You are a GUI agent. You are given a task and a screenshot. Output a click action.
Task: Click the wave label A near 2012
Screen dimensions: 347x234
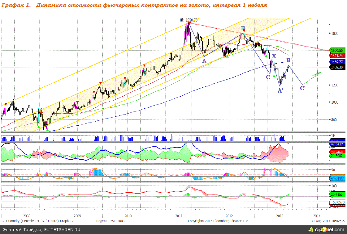[204, 61]
